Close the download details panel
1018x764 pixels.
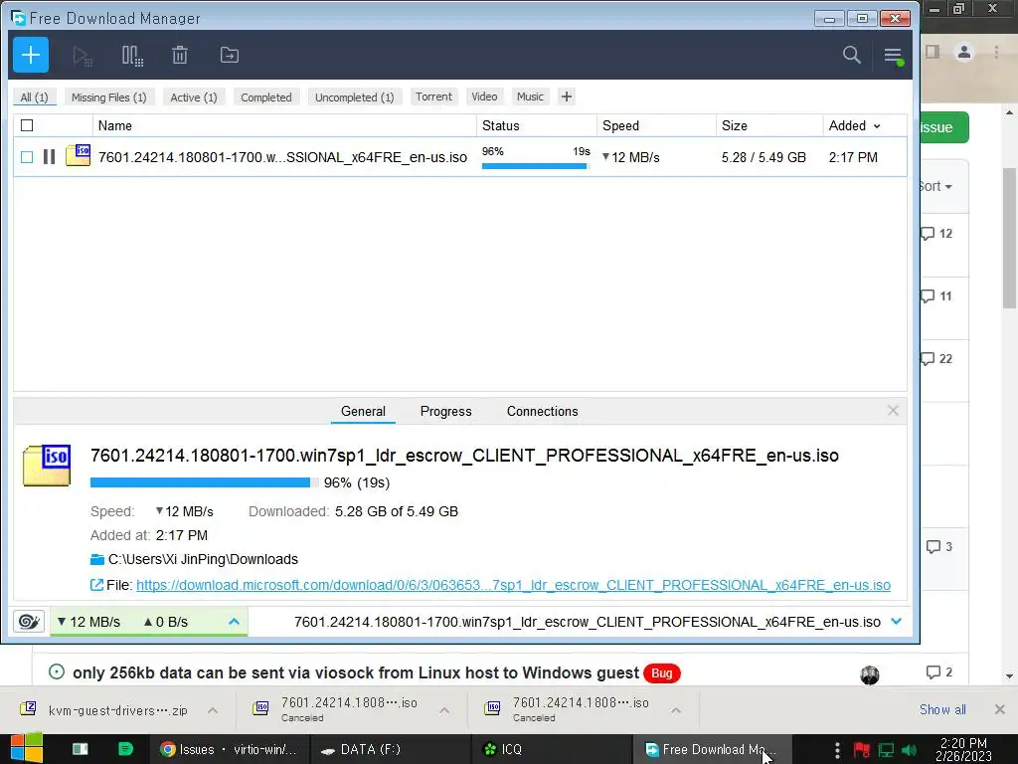tap(894, 411)
